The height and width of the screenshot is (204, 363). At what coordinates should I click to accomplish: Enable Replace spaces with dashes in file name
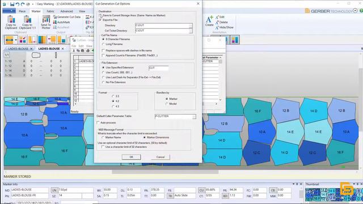(103, 50)
